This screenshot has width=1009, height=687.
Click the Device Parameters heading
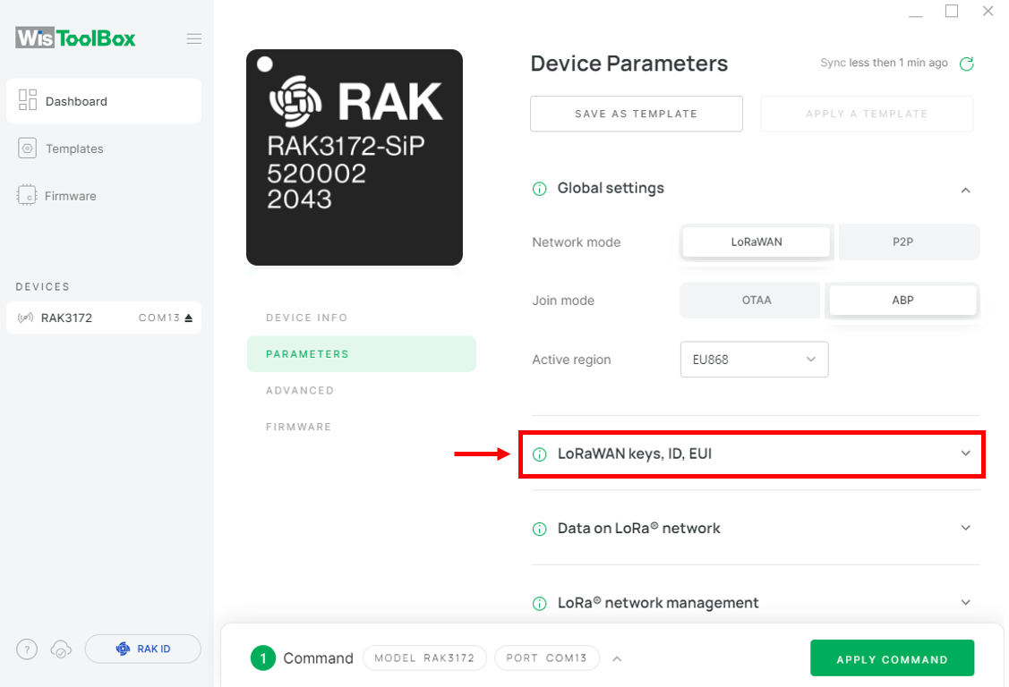pos(628,63)
